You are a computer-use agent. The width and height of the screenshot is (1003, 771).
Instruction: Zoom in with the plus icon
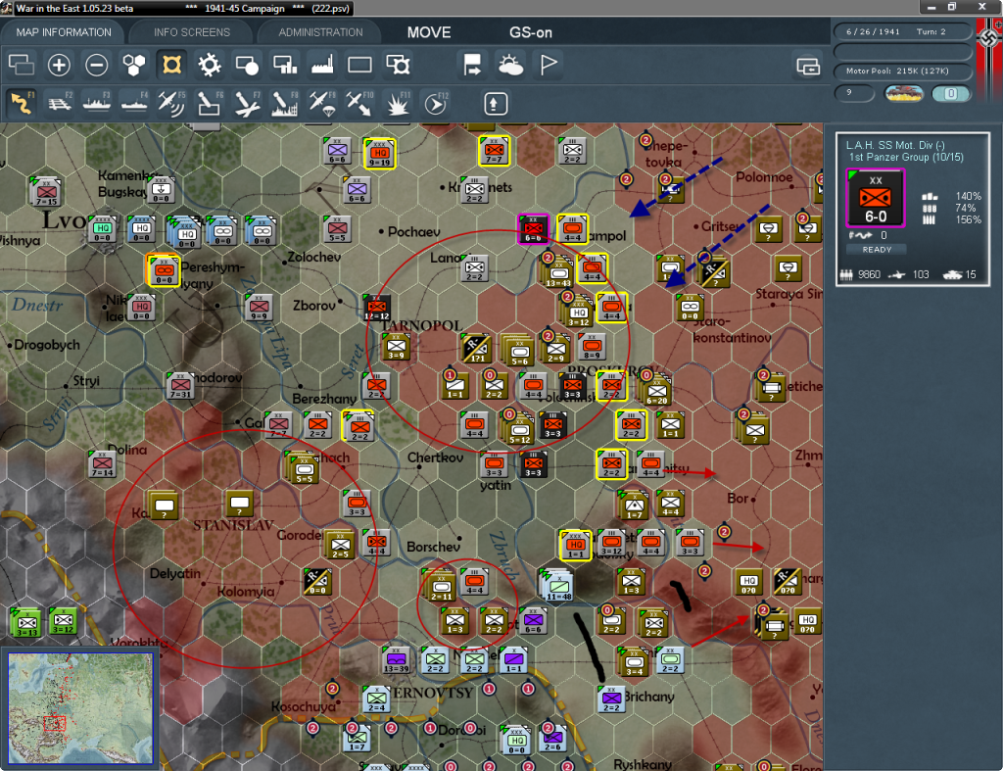(x=59, y=65)
